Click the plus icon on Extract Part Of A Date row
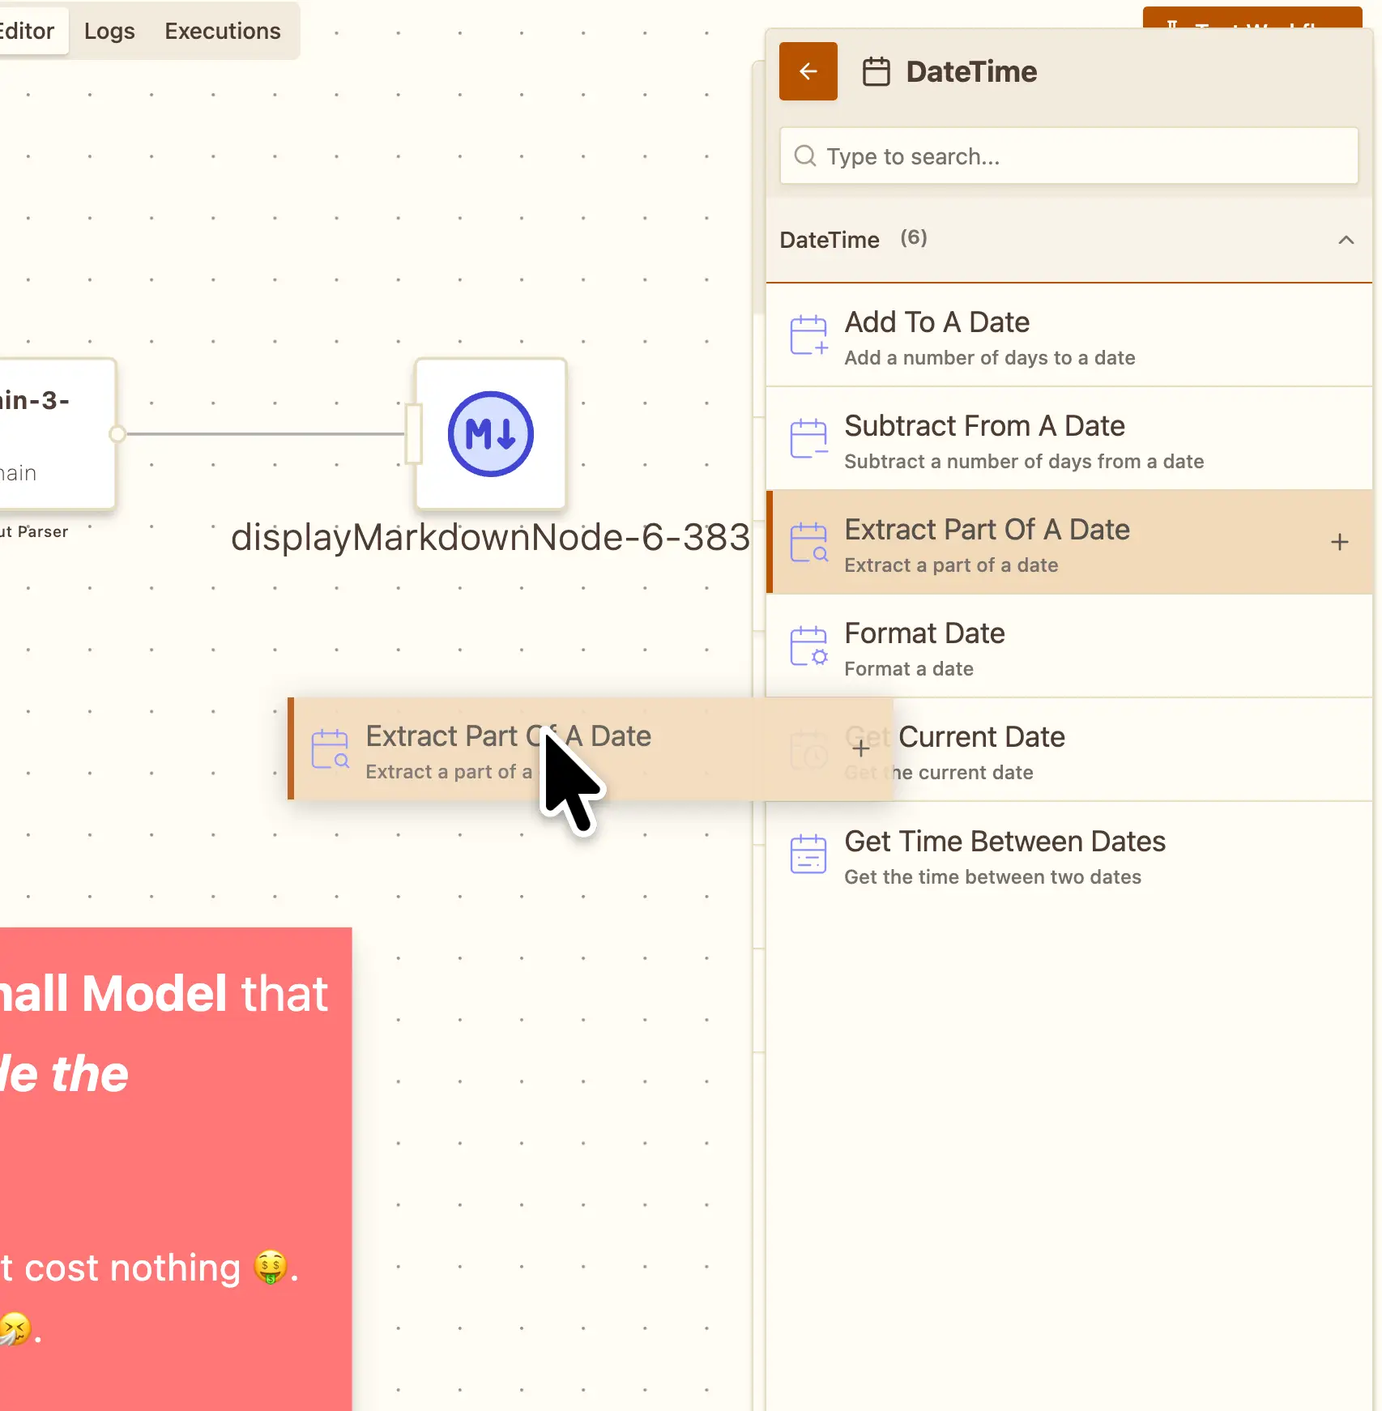 coord(1339,542)
